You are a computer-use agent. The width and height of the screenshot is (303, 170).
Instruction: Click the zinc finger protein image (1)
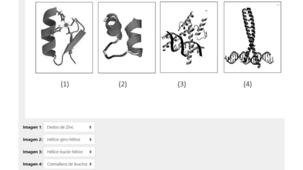pyautogui.click(x=64, y=37)
